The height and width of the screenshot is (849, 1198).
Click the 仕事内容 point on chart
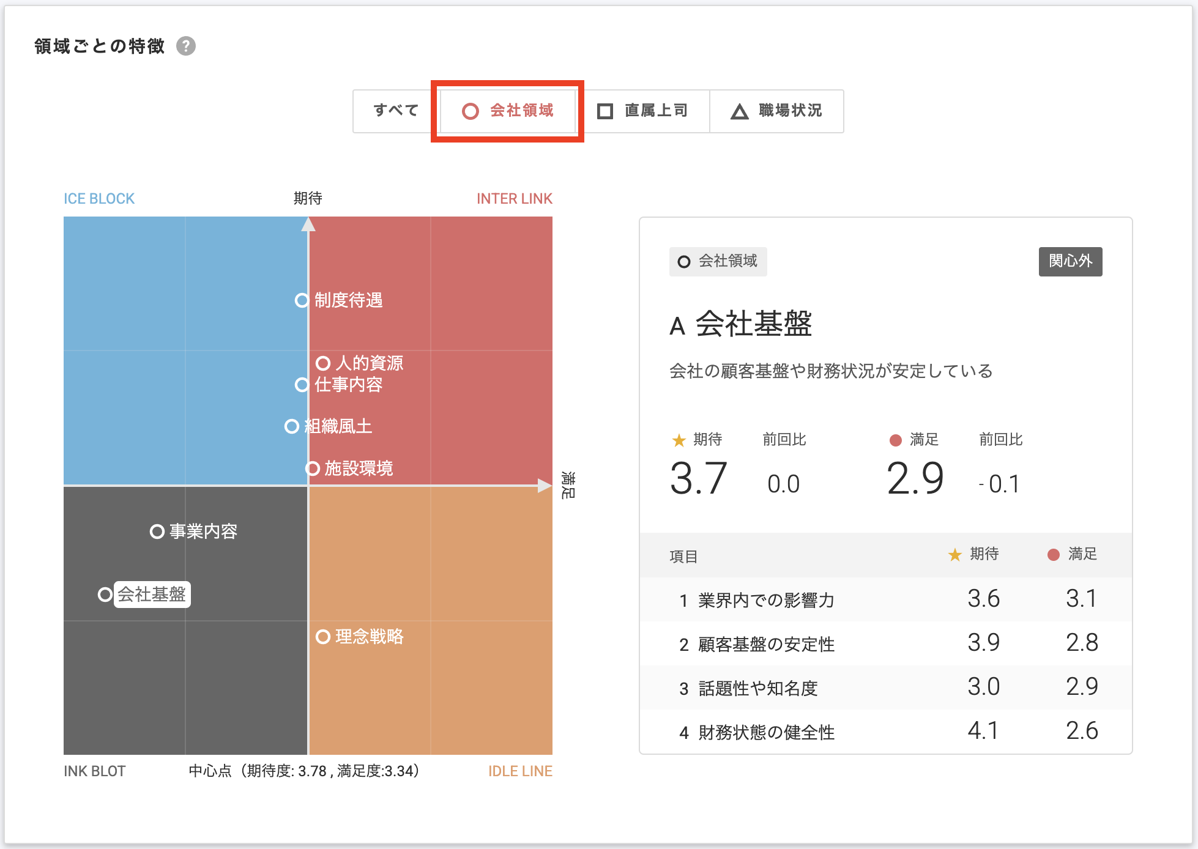pyautogui.click(x=302, y=385)
